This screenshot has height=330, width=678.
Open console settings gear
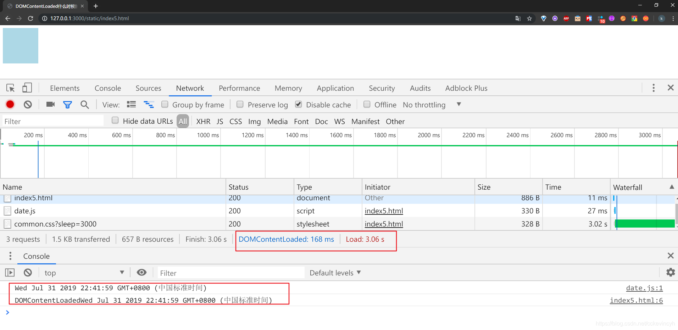tap(671, 272)
